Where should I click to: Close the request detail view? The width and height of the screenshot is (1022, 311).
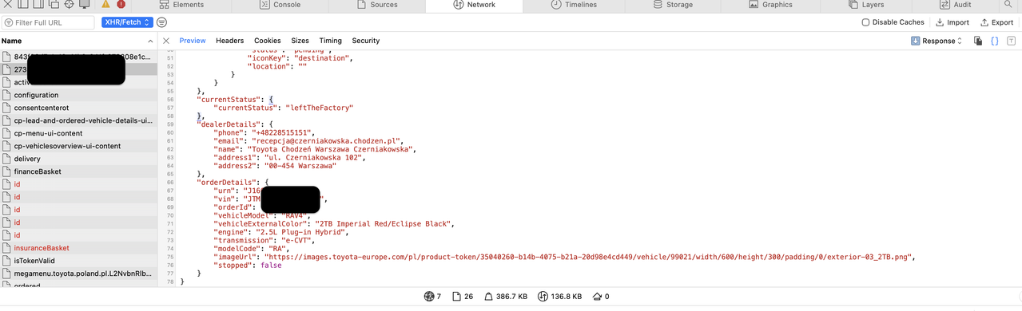tap(166, 41)
